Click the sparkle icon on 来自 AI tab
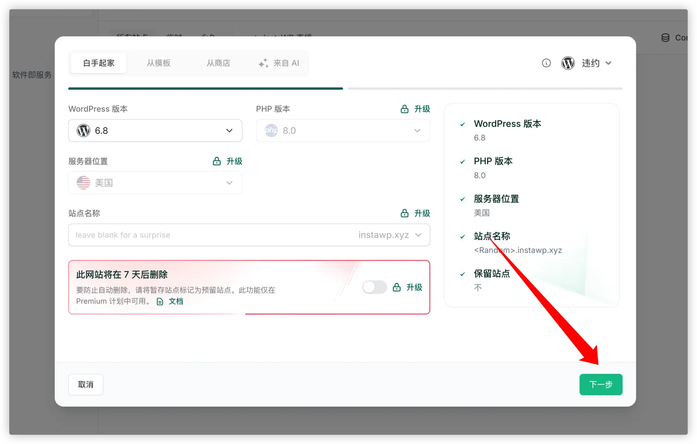 tap(263, 63)
